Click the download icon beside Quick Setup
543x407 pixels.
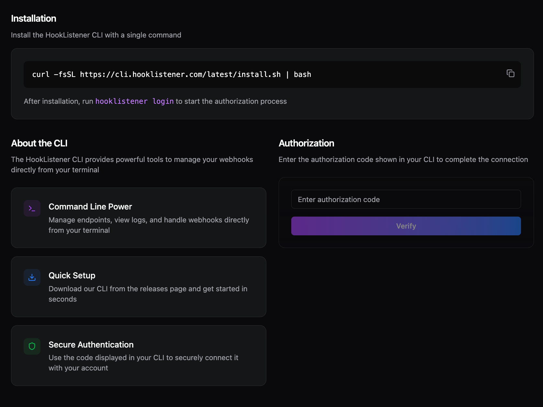[32, 277]
